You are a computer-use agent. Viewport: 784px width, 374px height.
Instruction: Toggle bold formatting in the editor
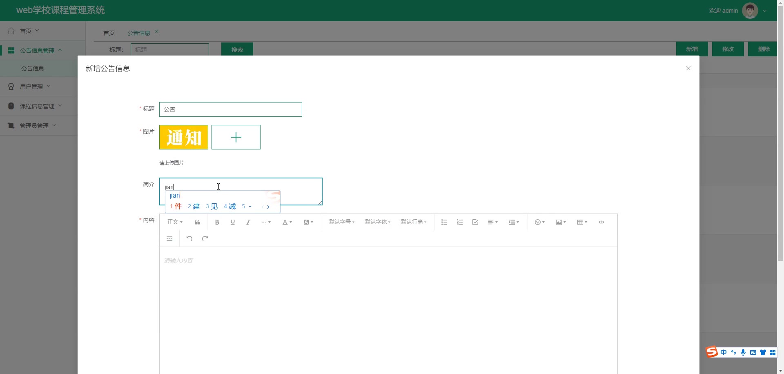pyautogui.click(x=217, y=222)
